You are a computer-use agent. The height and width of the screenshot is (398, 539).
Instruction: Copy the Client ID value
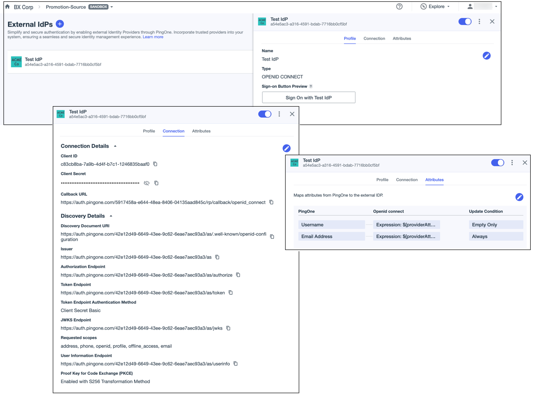pyautogui.click(x=155, y=164)
